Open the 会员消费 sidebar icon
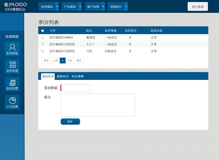The width and height of the screenshot is (219, 160). (x=12, y=84)
